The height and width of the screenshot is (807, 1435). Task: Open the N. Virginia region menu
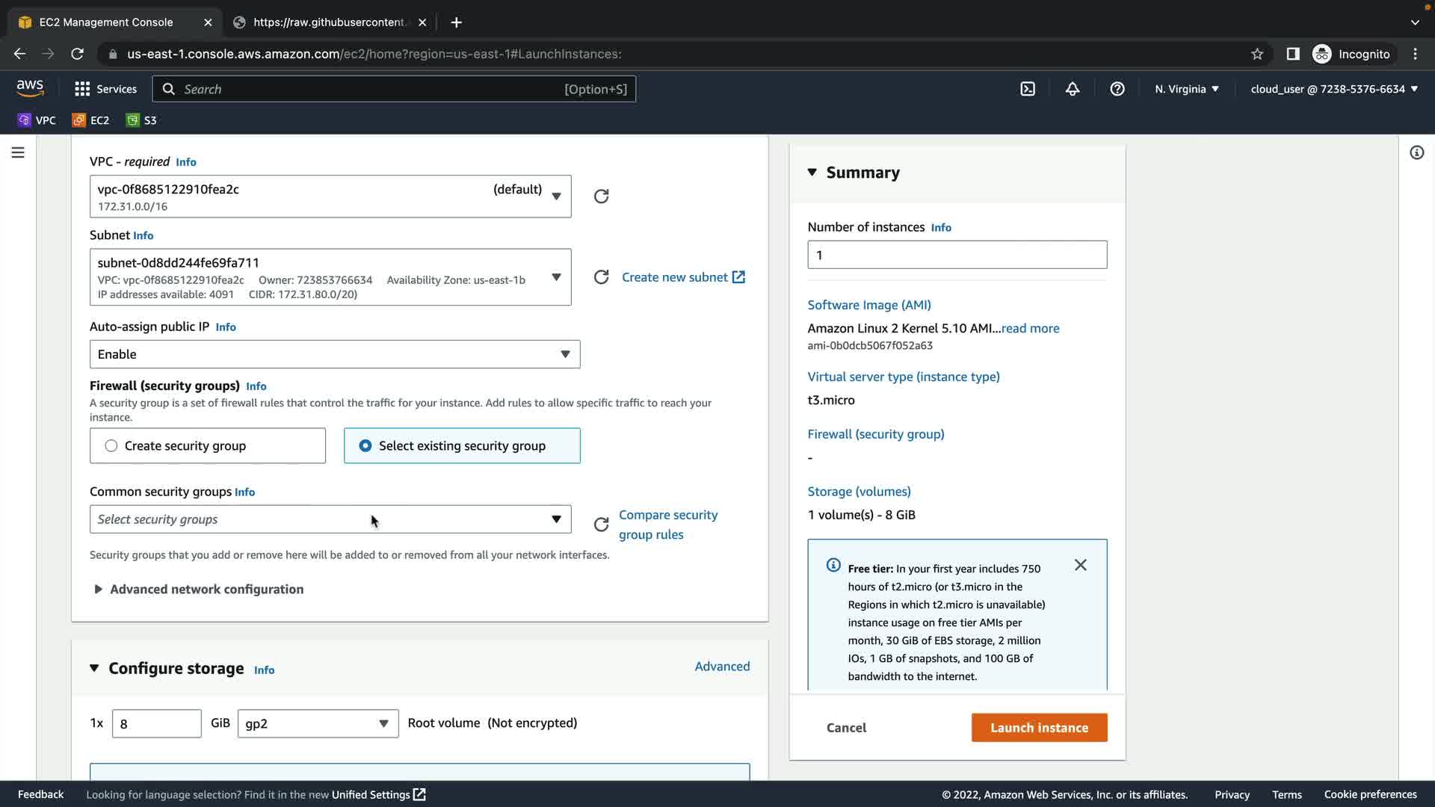click(1186, 89)
